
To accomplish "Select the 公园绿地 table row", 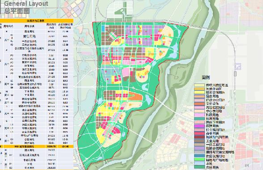I will [x=37, y=139].
